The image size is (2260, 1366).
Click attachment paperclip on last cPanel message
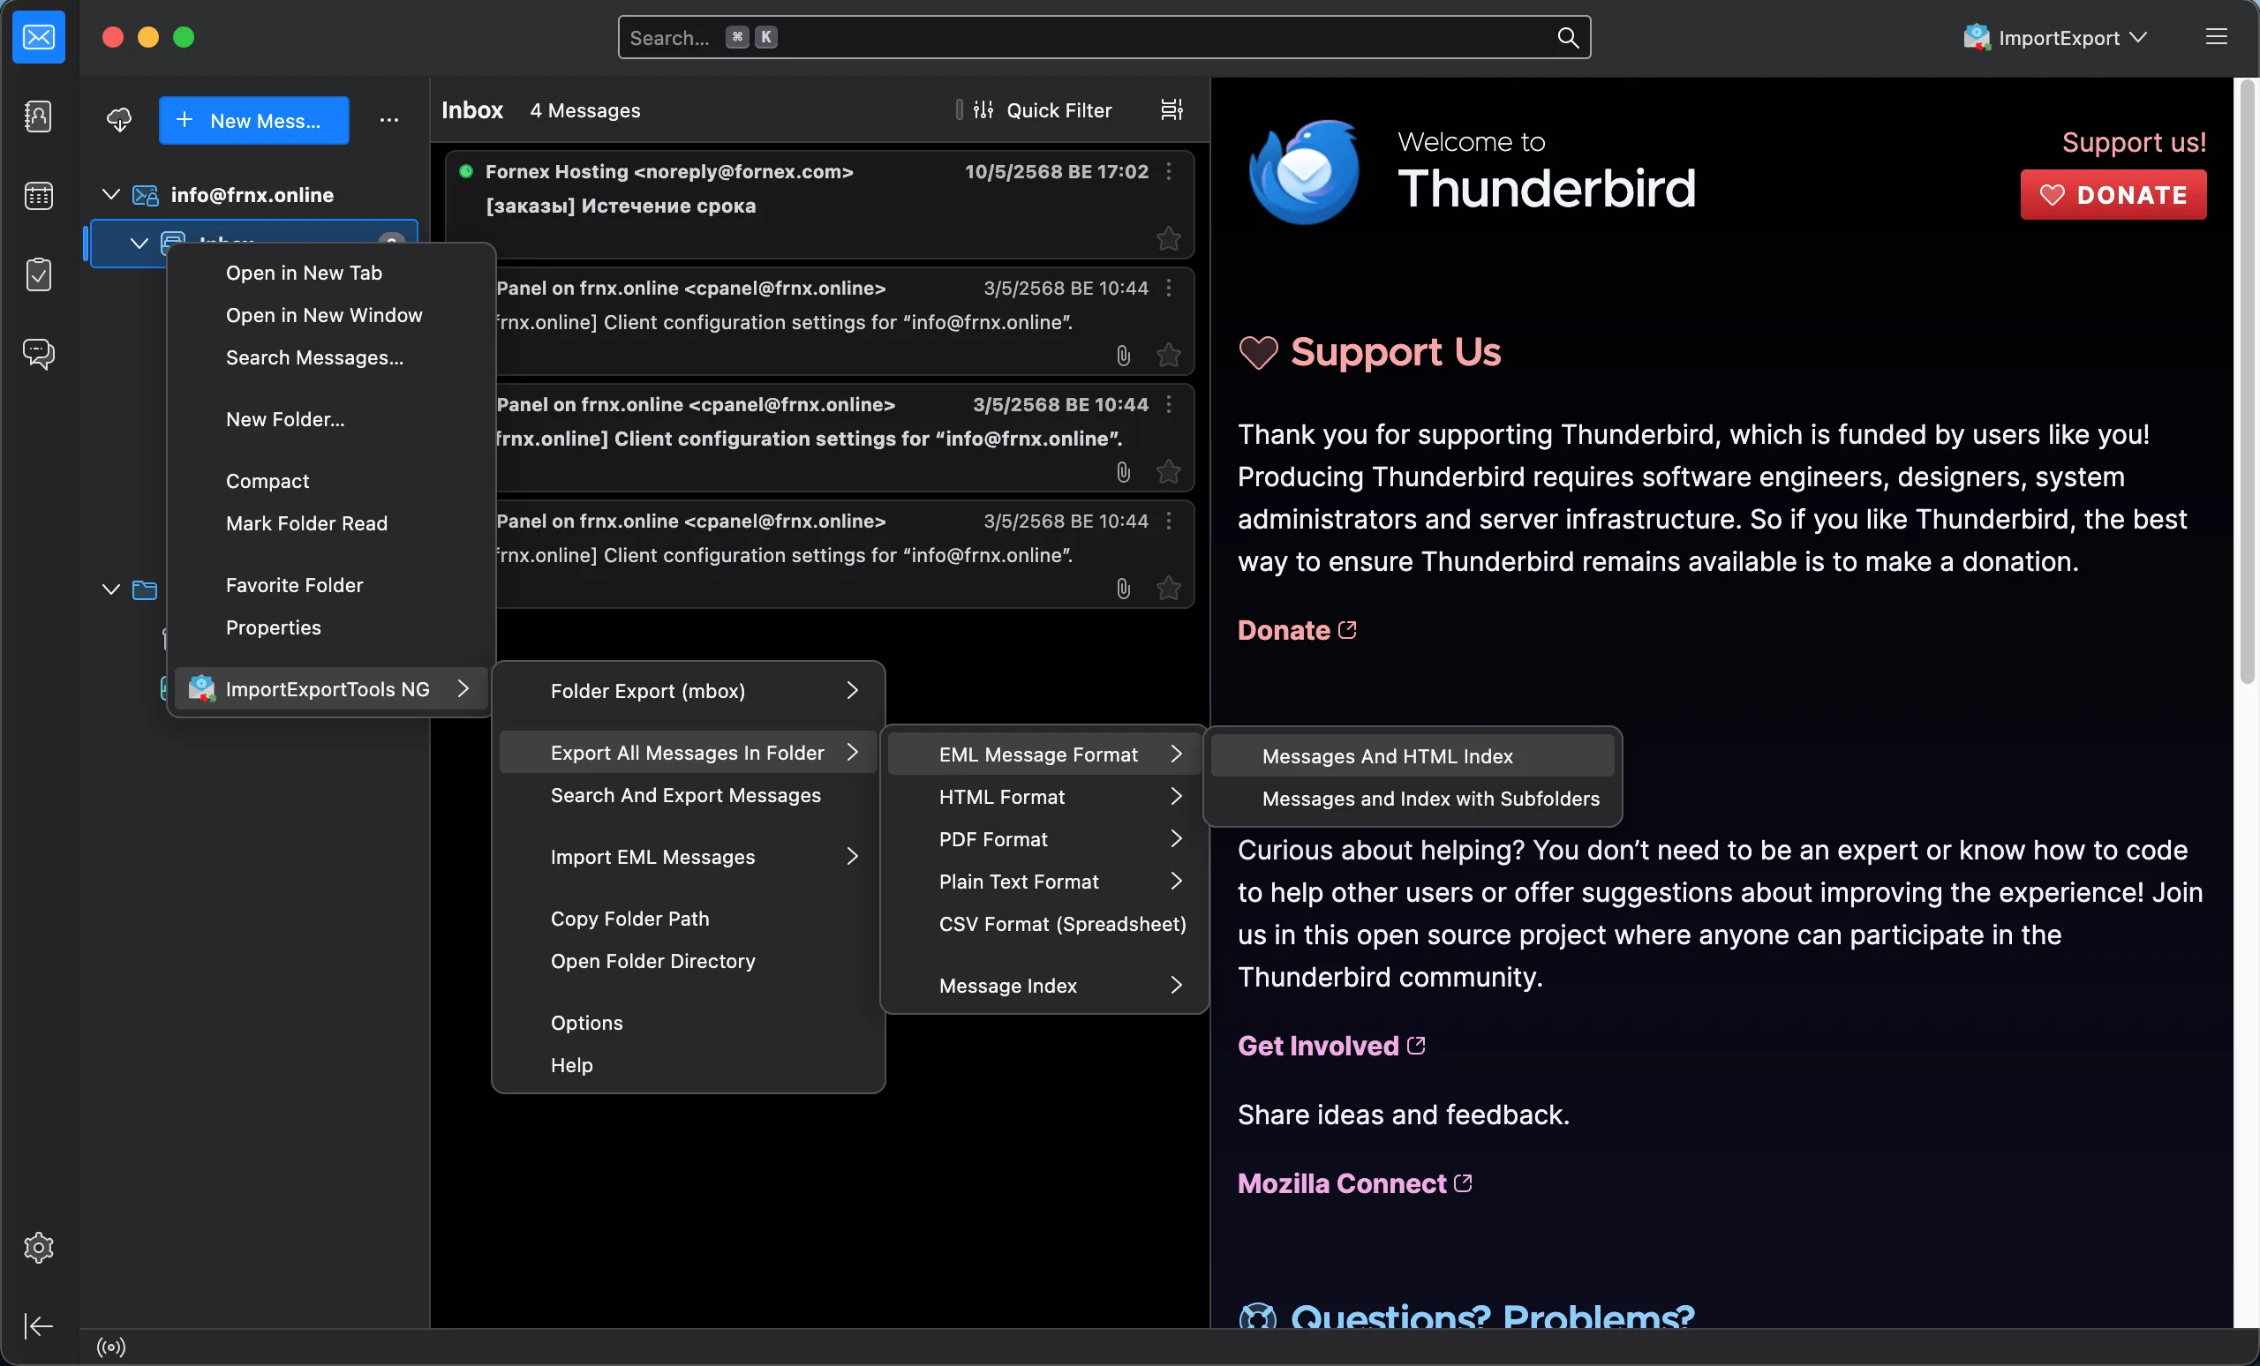coord(1124,589)
